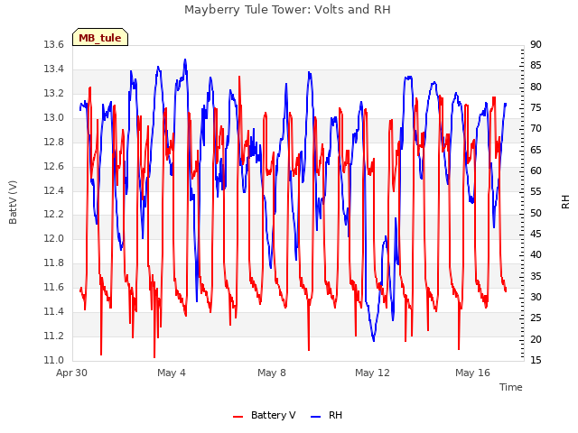578x433 pixels.
Task: Click the 12.8 left axis value
Action: [x=54, y=142]
